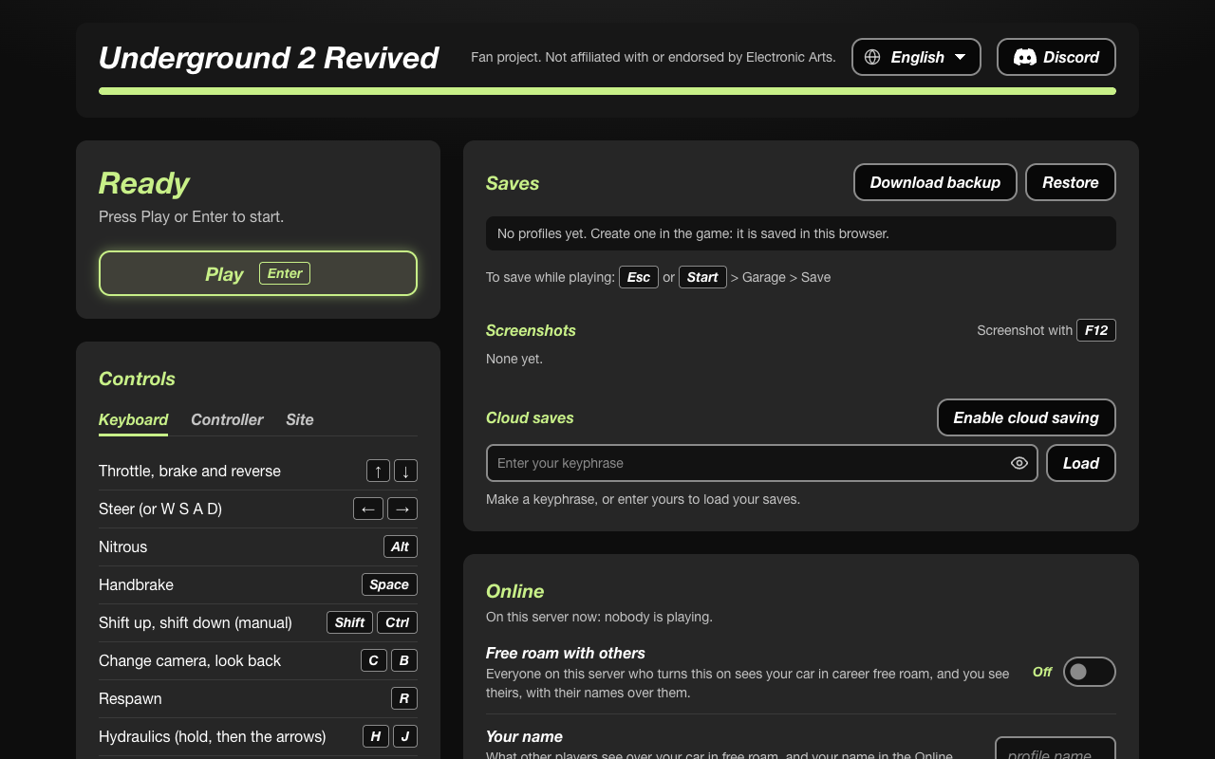Click the R key badge for Respawn
Image resolution: width=1215 pixels, height=759 pixels.
(404, 698)
